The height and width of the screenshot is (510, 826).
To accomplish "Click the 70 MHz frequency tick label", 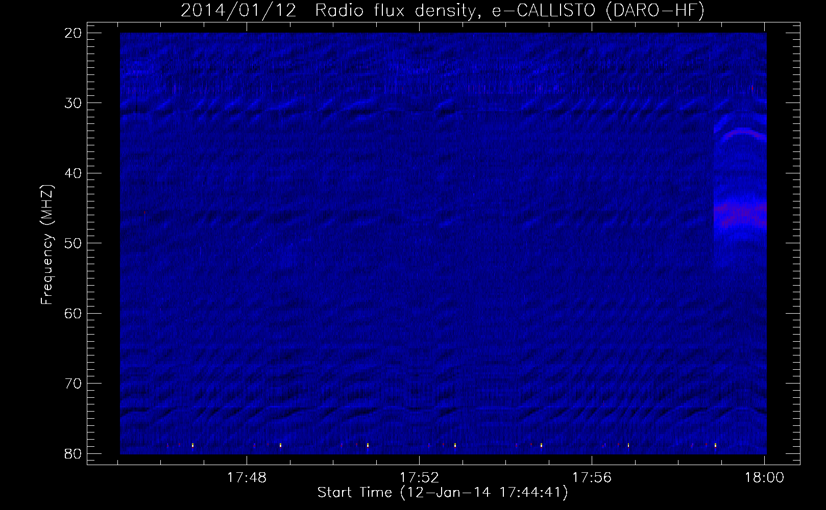I will 73,384.
